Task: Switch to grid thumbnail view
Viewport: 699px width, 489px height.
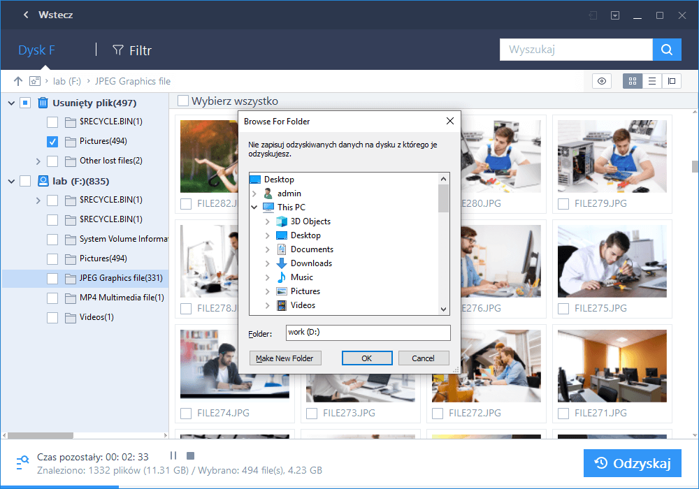Action: point(632,80)
